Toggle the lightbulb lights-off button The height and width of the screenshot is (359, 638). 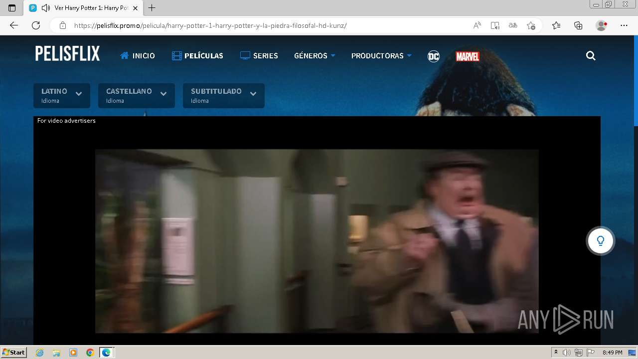pos(601,241)
